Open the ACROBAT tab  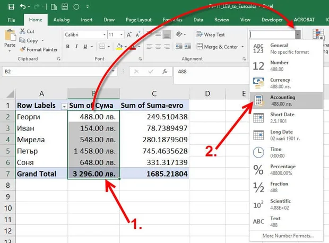point(304,20)
